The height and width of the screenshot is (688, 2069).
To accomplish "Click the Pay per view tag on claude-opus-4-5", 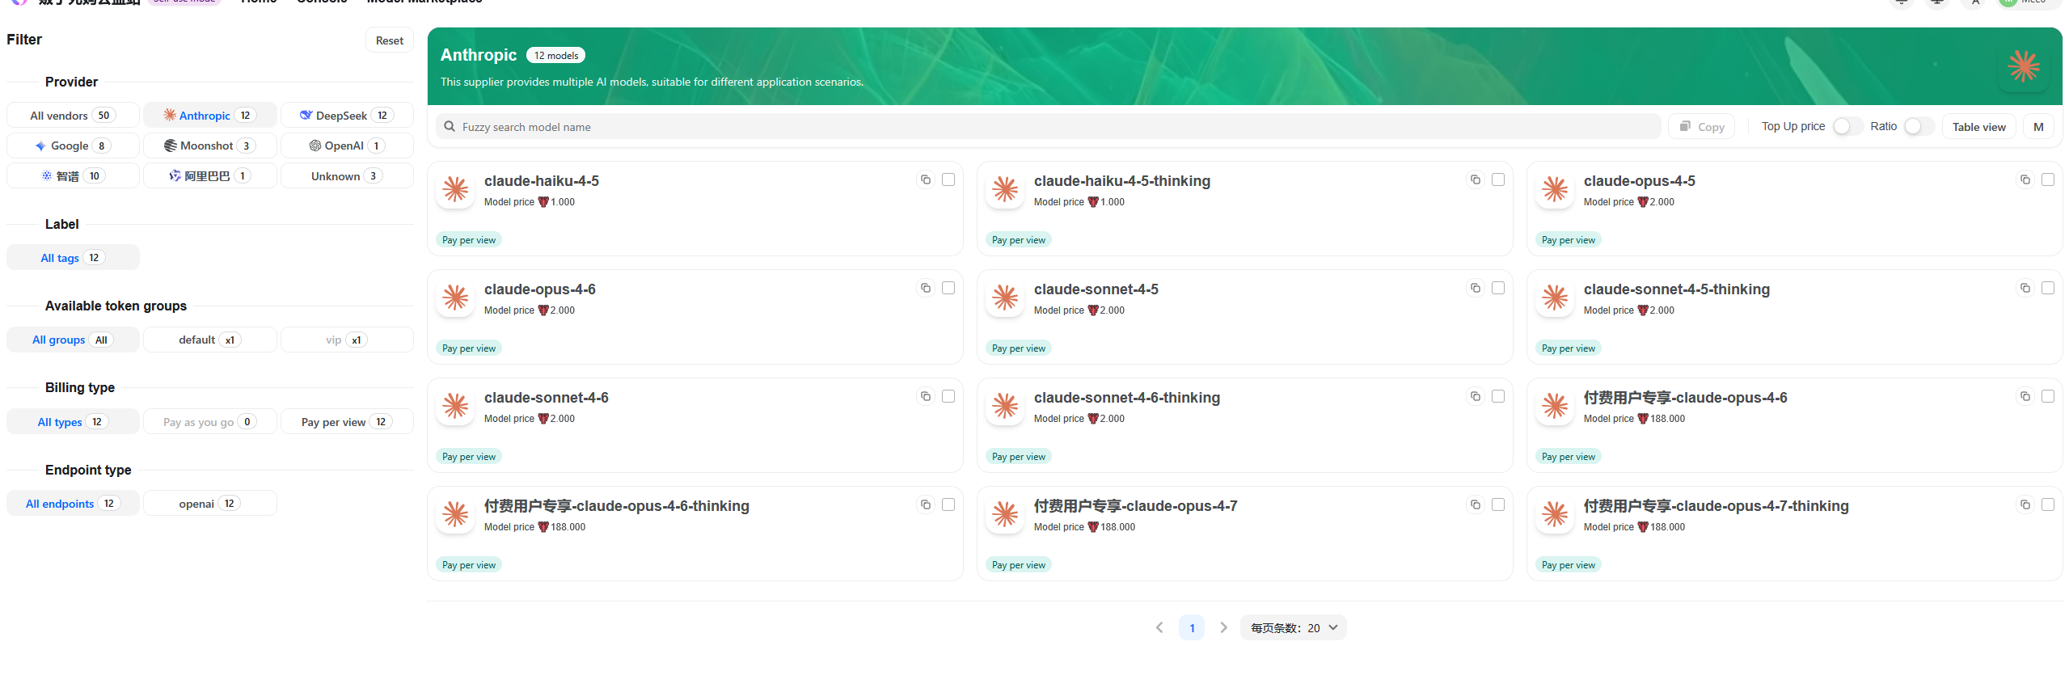I will (x=1569, y=240).
